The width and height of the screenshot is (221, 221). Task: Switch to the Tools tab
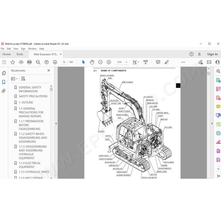tap(20, 54)
